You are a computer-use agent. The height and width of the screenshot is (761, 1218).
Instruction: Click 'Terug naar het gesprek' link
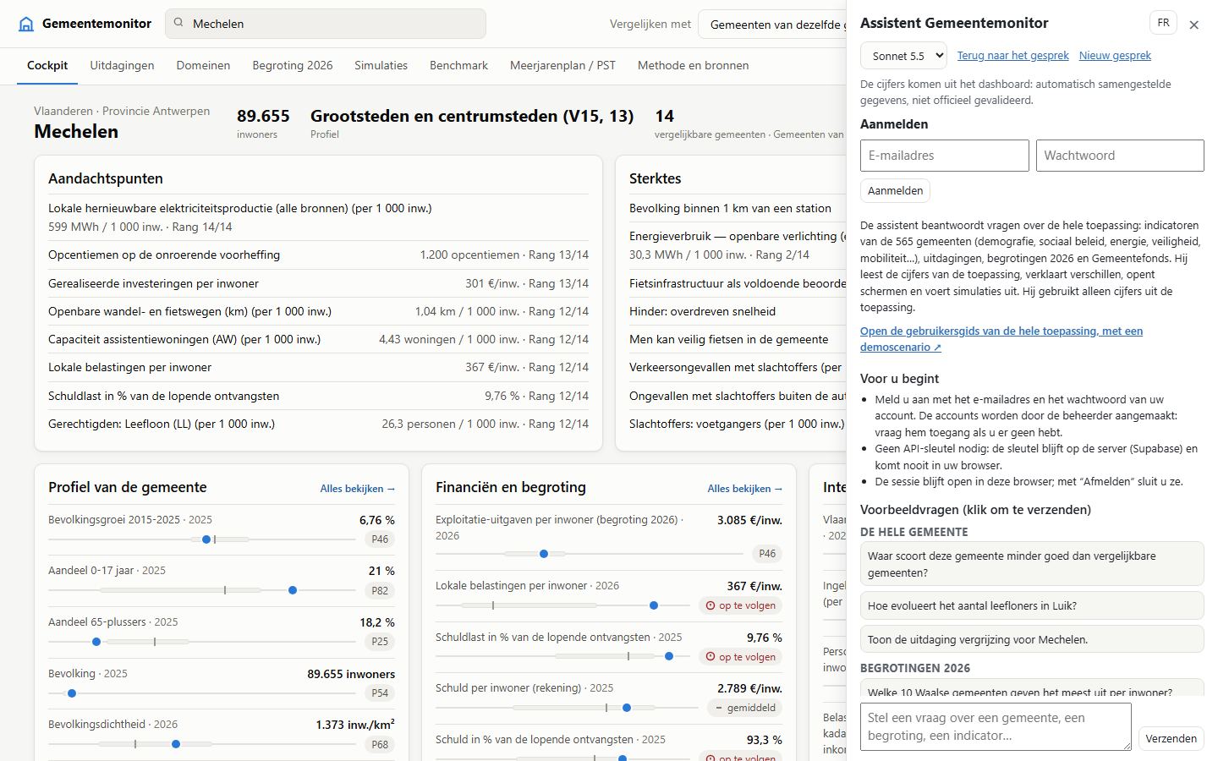pyautogui.click(x=1013, y=56)
